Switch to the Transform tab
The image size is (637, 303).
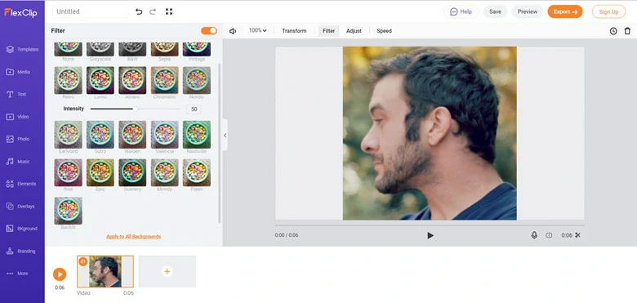tap(294, 31)
